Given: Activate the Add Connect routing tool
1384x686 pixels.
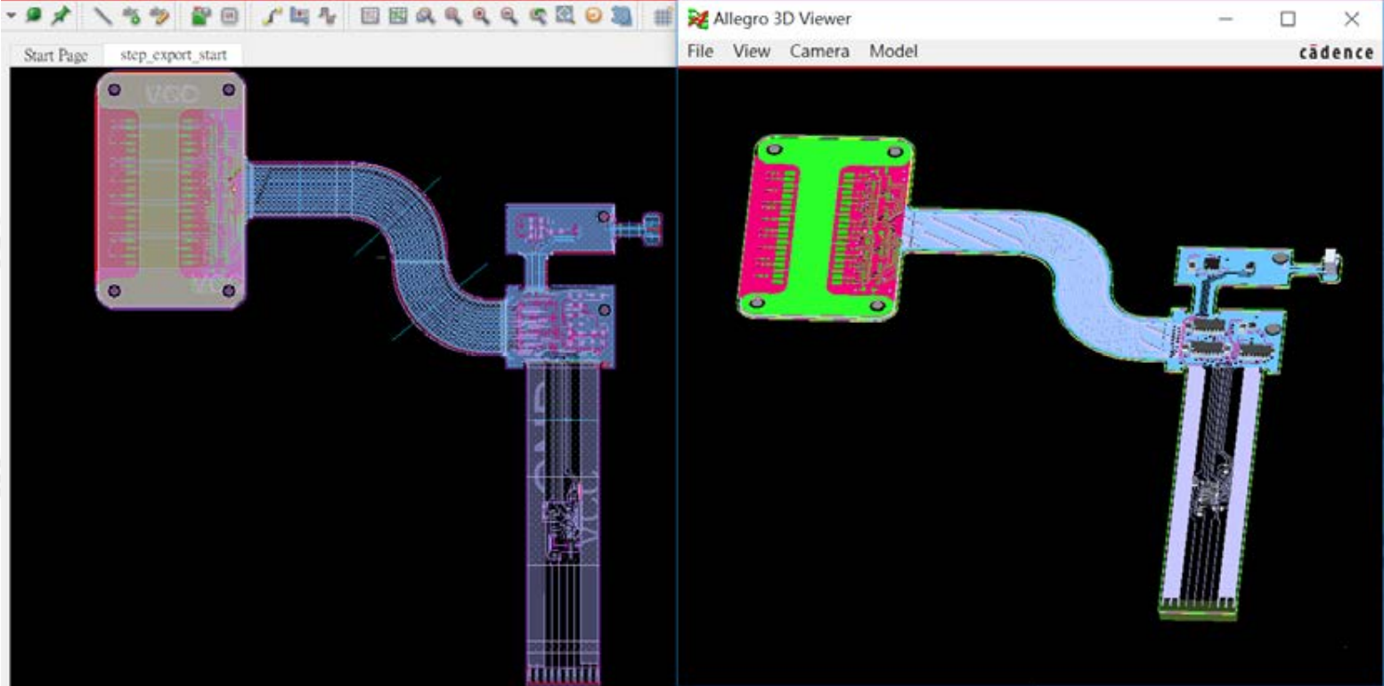Looking at the screenshot, I should [x=273, y=15].
